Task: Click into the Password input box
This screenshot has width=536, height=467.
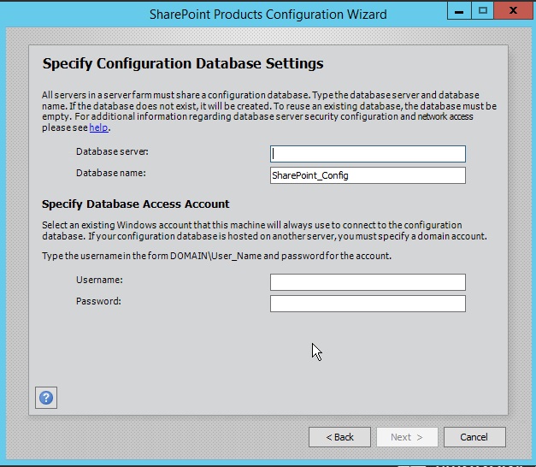Action: tap(368, 304)
